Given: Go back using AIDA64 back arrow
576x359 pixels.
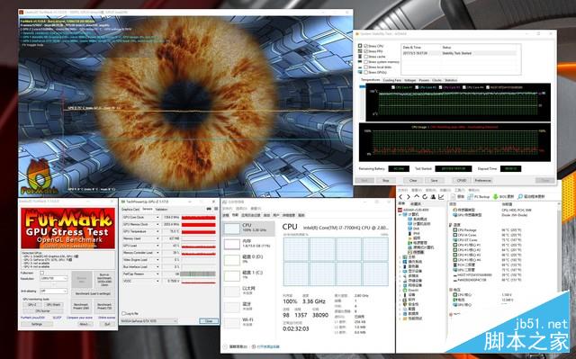Looking at the screenshot, I should pyautogui.click(x=400, y=197).
